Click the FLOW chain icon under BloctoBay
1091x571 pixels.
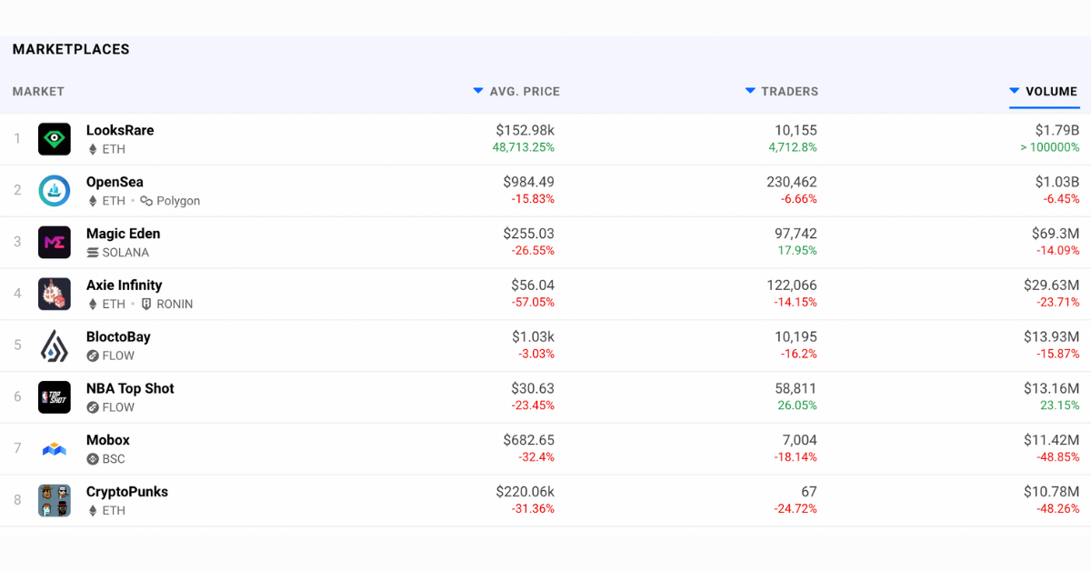(92, 356)
